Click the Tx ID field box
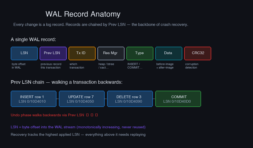253x148 pixels. pos(82,53)
